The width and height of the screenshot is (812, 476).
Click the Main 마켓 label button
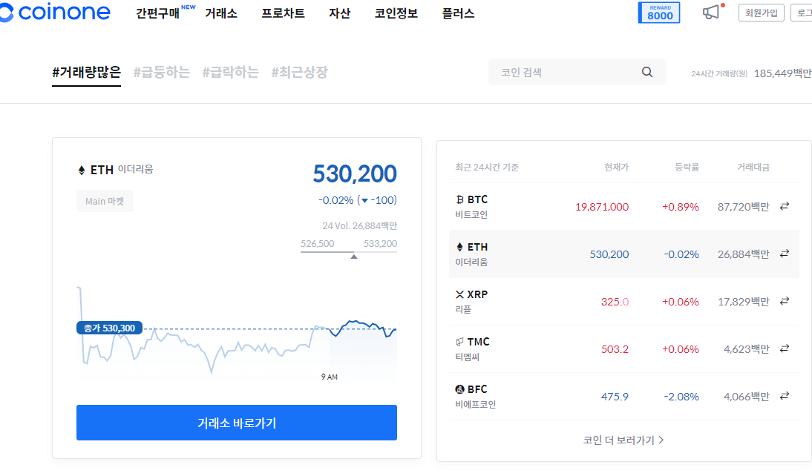pos(105,201)
